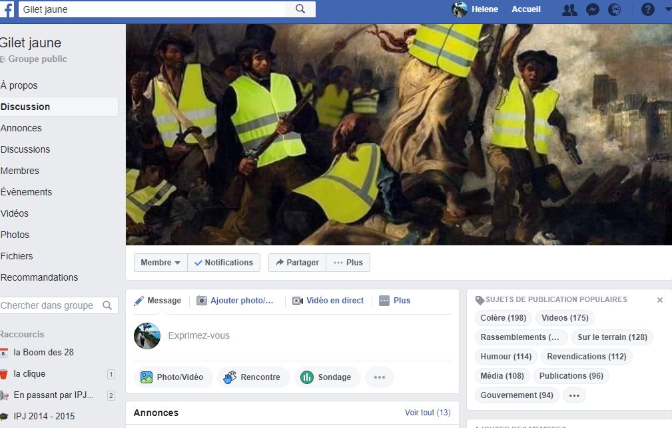
Task: Click the Partager button
Action: [x=297, y=263]
